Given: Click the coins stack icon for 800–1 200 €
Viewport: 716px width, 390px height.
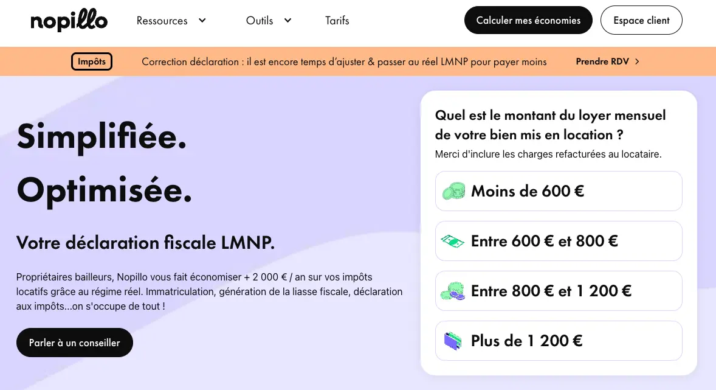Looking at the screenshot, I should click(x=453, y=291).
